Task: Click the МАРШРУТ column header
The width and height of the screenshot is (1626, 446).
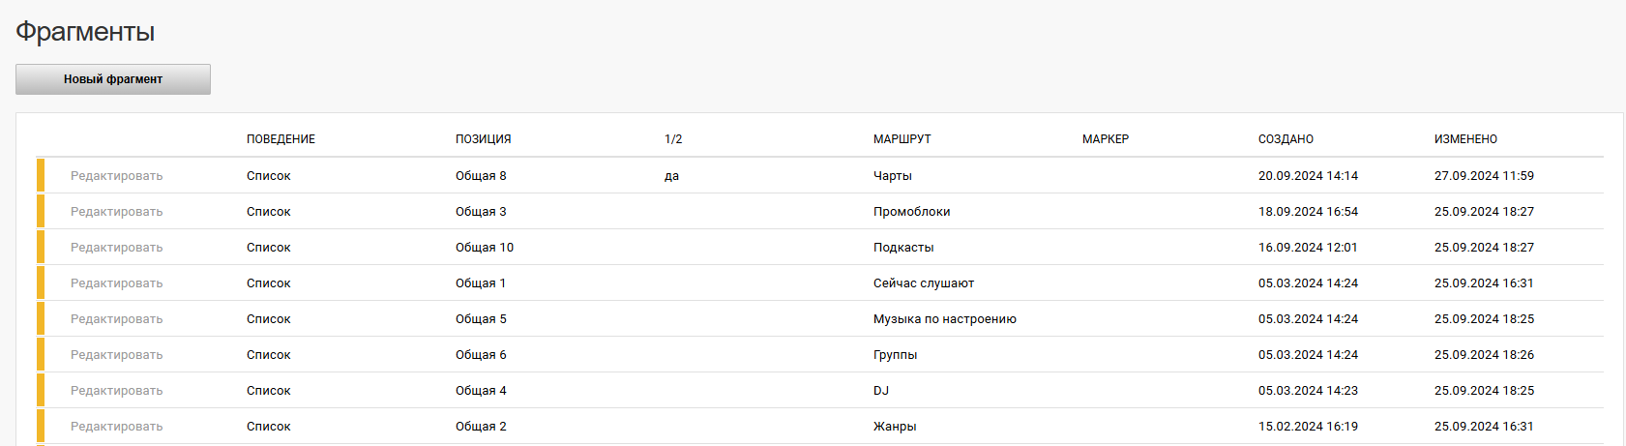Action: click(902, 139)
